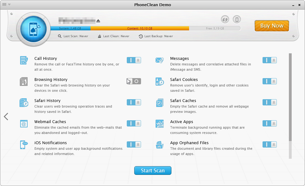Click the Safari Caches icon

(x=160, y=103)
